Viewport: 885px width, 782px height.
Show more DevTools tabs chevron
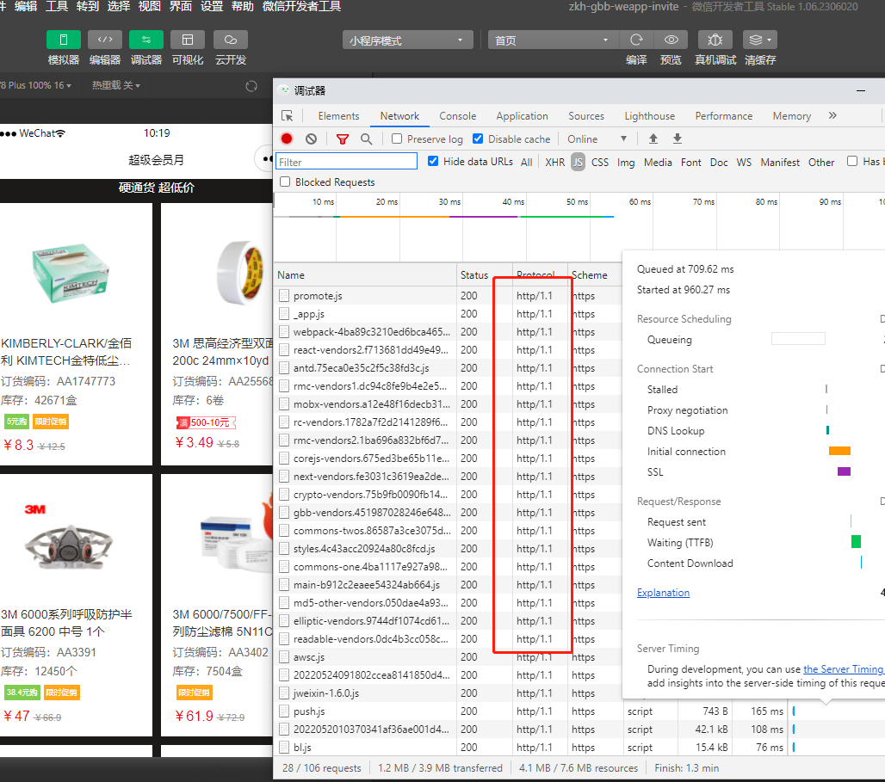pyautogui.click(x=832, y=115)
